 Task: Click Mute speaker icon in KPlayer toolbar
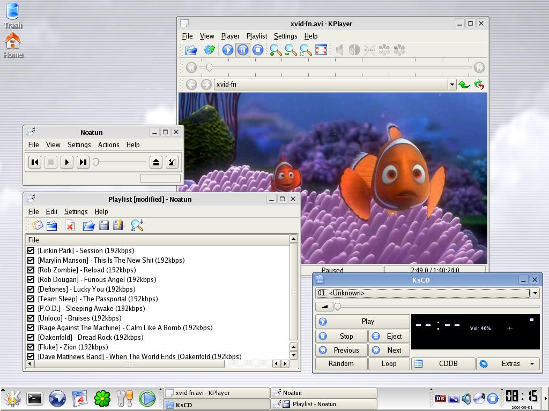coord(339,50)
